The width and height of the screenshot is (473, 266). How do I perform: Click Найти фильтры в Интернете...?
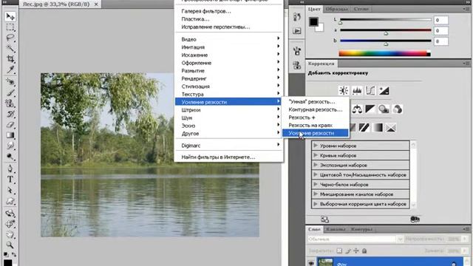[228, 157]
